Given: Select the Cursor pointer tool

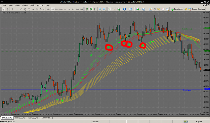Looking at the screenshot, I should click(x=3, y=9).
